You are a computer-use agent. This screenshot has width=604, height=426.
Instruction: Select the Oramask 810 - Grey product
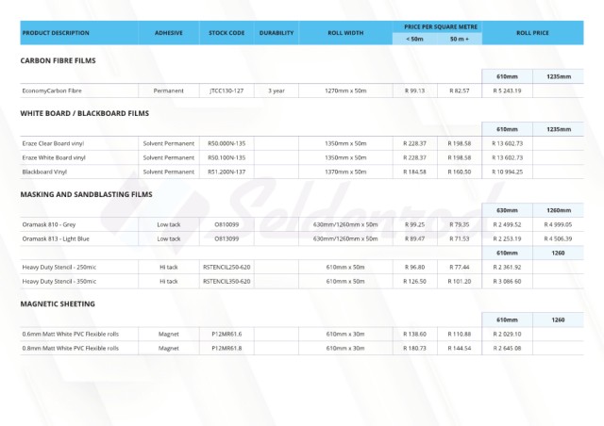49,224
